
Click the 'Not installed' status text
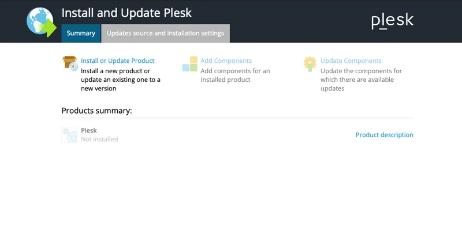pos(99,139)
